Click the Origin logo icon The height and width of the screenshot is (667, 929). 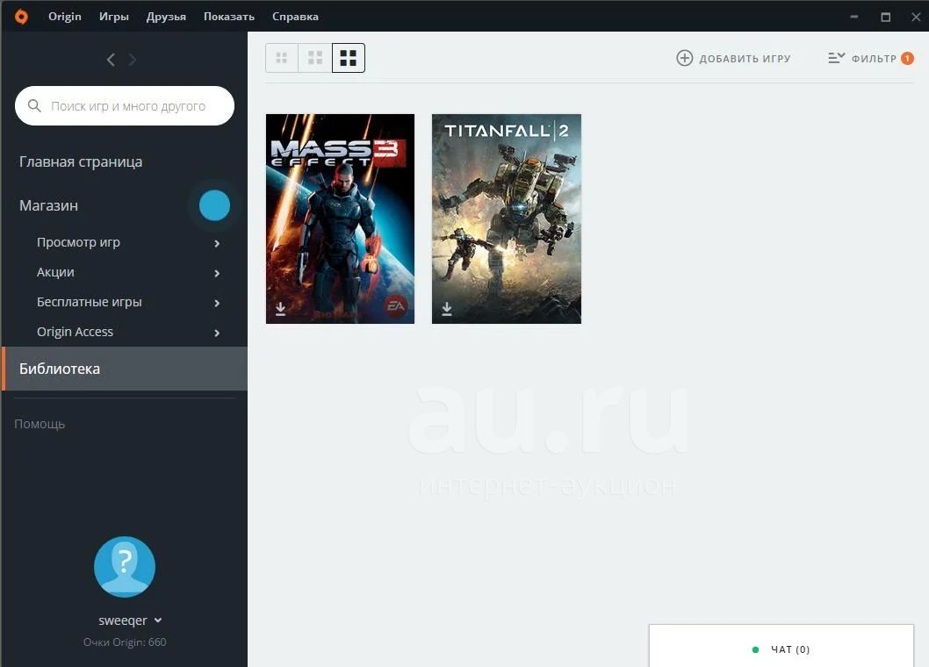(21, 17)
